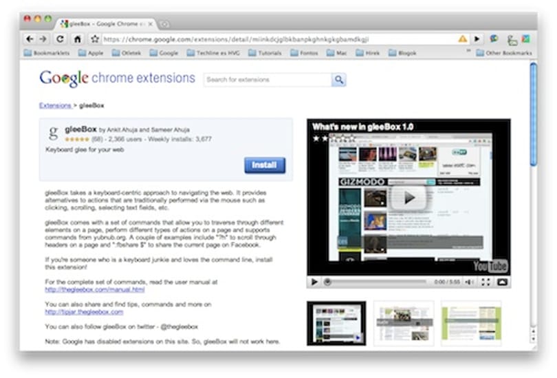The image size is (557, 378).
Task: Open the Techline es HVG bookmarks folder
Action: click(x=213, y=53)
